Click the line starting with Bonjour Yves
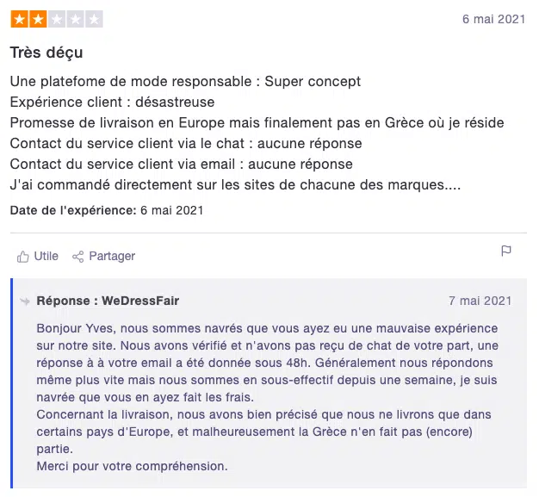The height and width of the screenshot is (497, 539). click(x=267, y=328)
